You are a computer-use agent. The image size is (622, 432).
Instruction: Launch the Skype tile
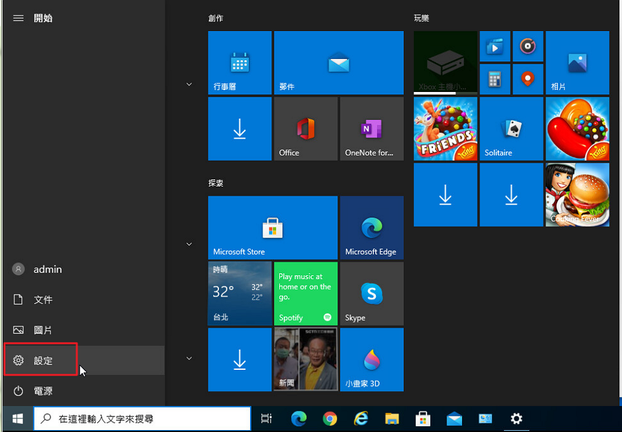[x=372, y=293]
